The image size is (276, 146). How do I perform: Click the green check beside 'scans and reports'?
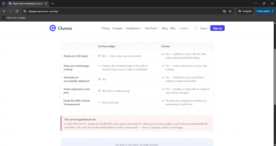click(163, 66)
